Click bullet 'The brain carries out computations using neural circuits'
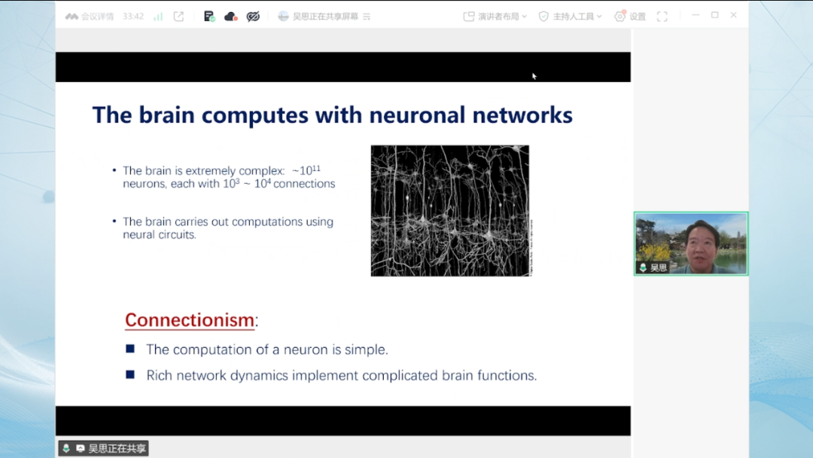 [228, 227]
